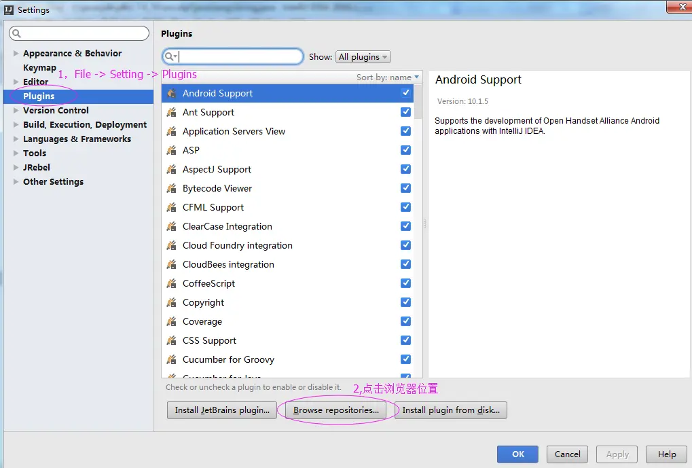
Task: Click Install JetBrains plugin button
Action: tap(222, 410)
